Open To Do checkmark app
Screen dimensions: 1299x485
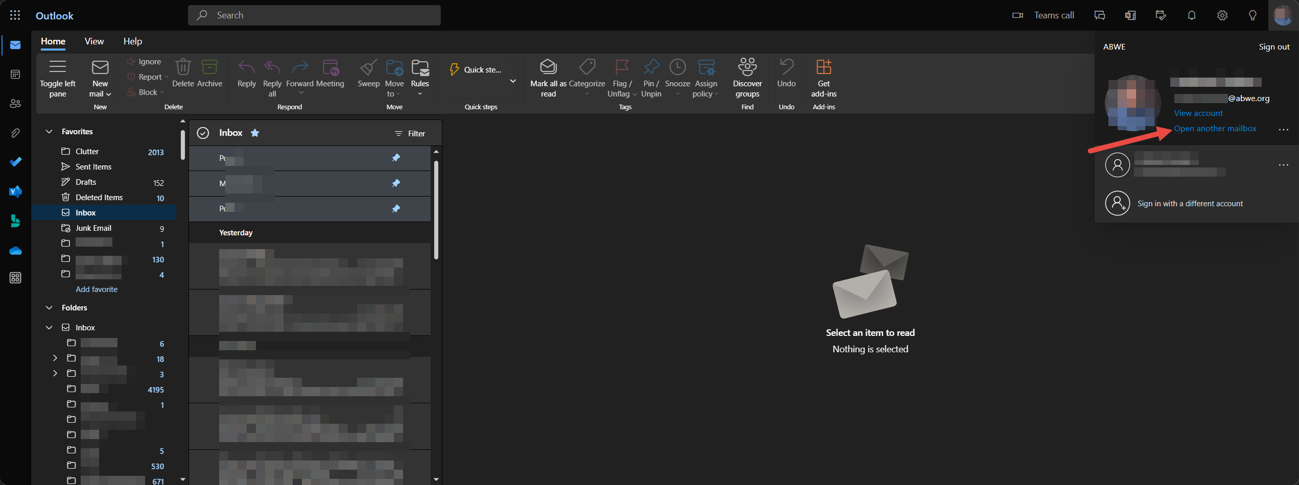(x=15, y=162)
